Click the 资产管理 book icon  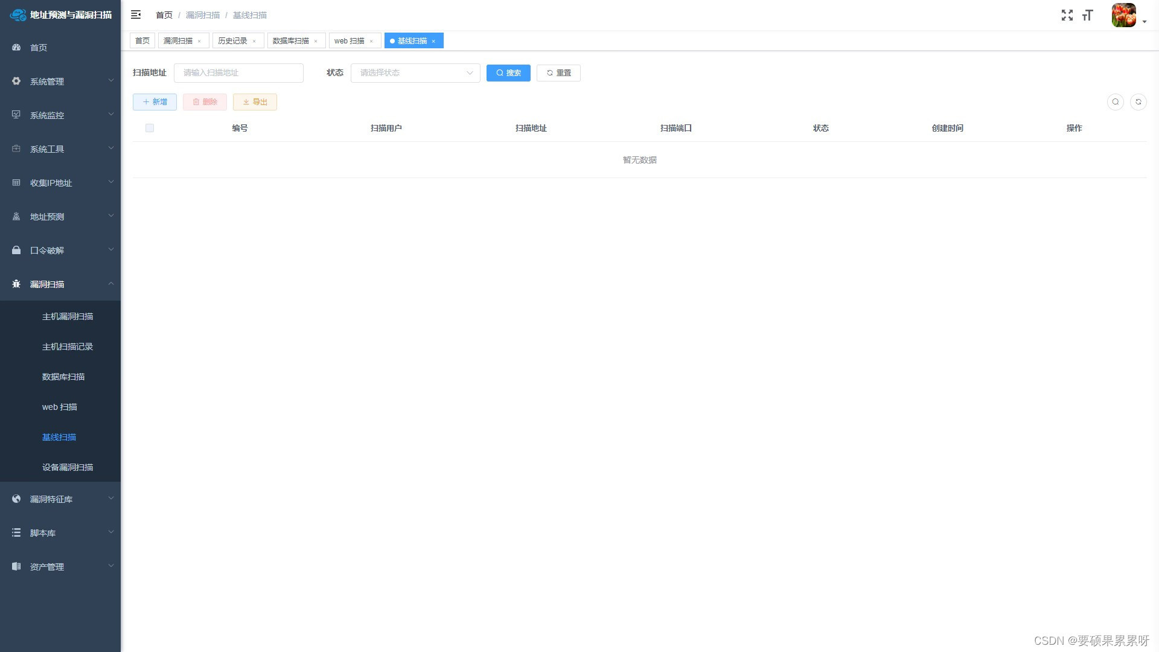16,566
